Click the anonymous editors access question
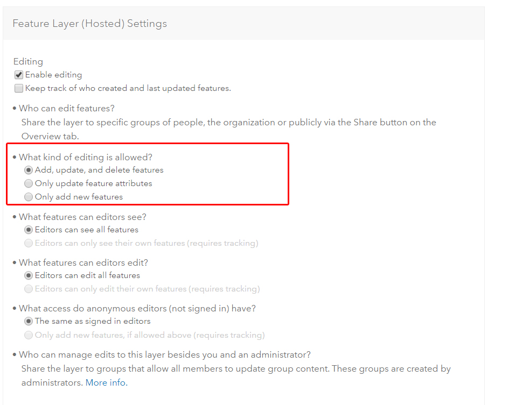This screenshot has height=405, width=529. click(137, 308)
